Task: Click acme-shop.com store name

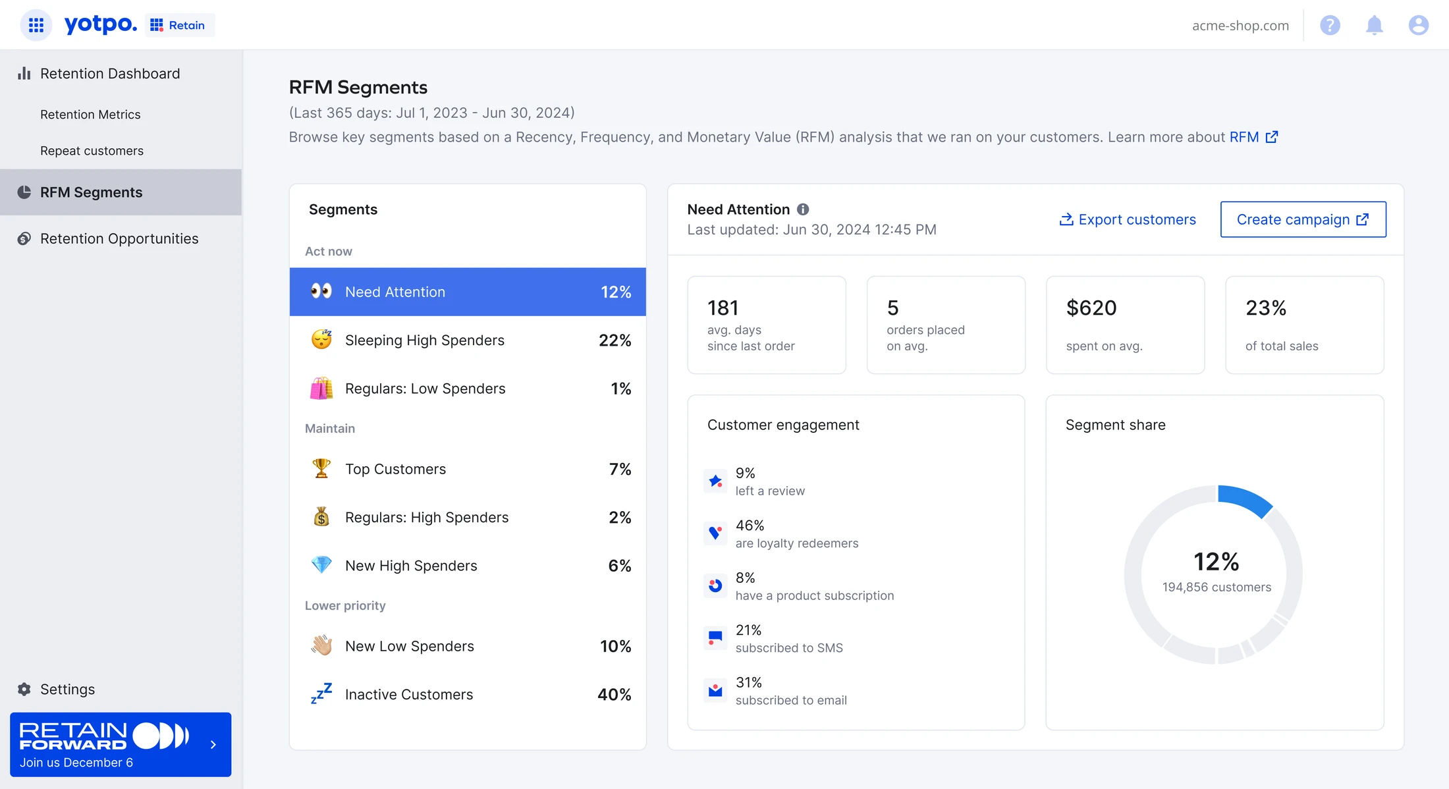Action: tap(1240, 25)
